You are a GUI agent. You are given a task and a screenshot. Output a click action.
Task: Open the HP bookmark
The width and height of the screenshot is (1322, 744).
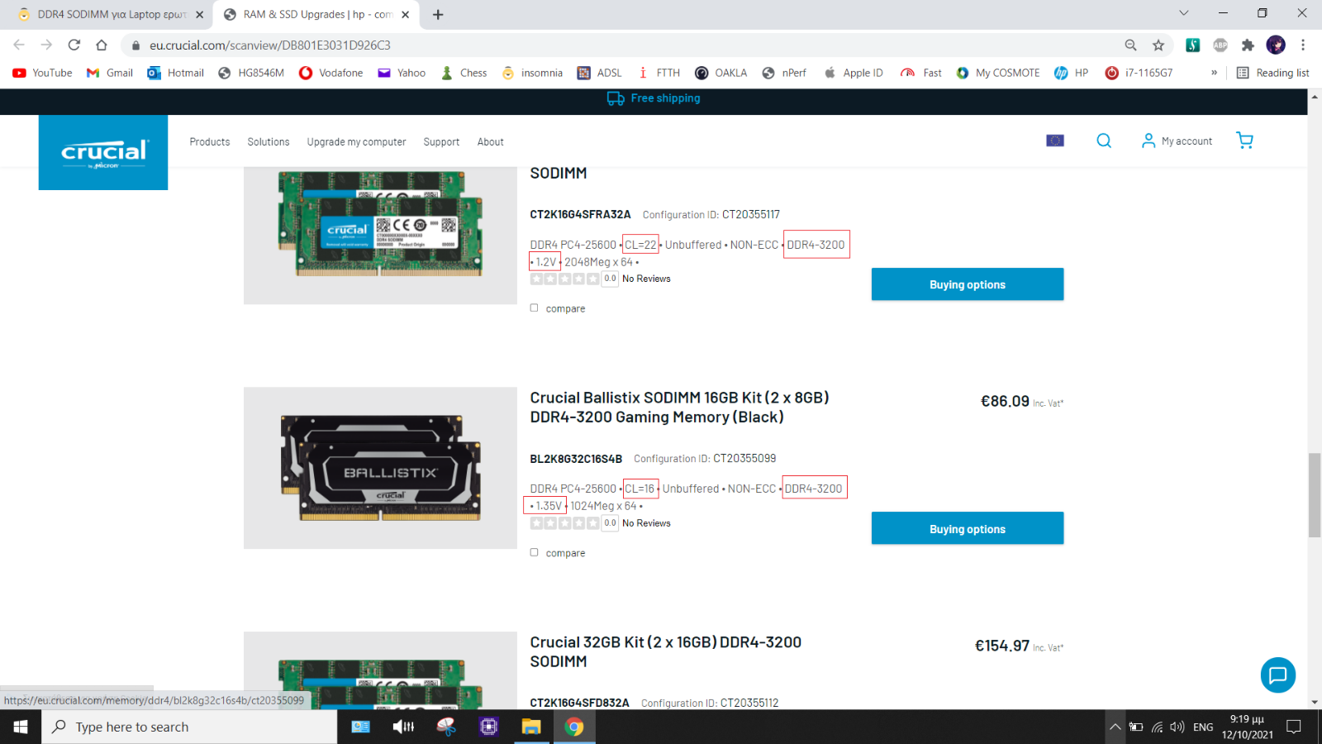point(1072,73)
